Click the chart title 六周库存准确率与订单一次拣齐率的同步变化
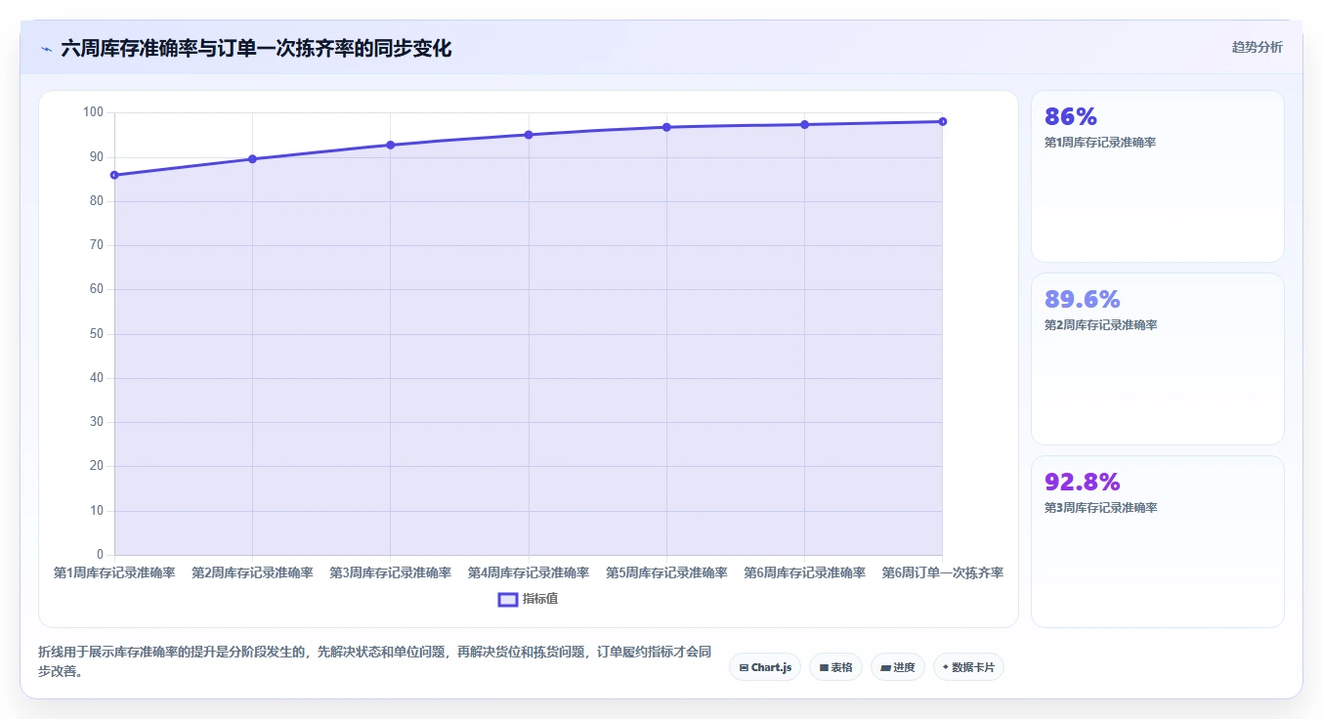1323x719 pixels. click(x=256, y=49)
